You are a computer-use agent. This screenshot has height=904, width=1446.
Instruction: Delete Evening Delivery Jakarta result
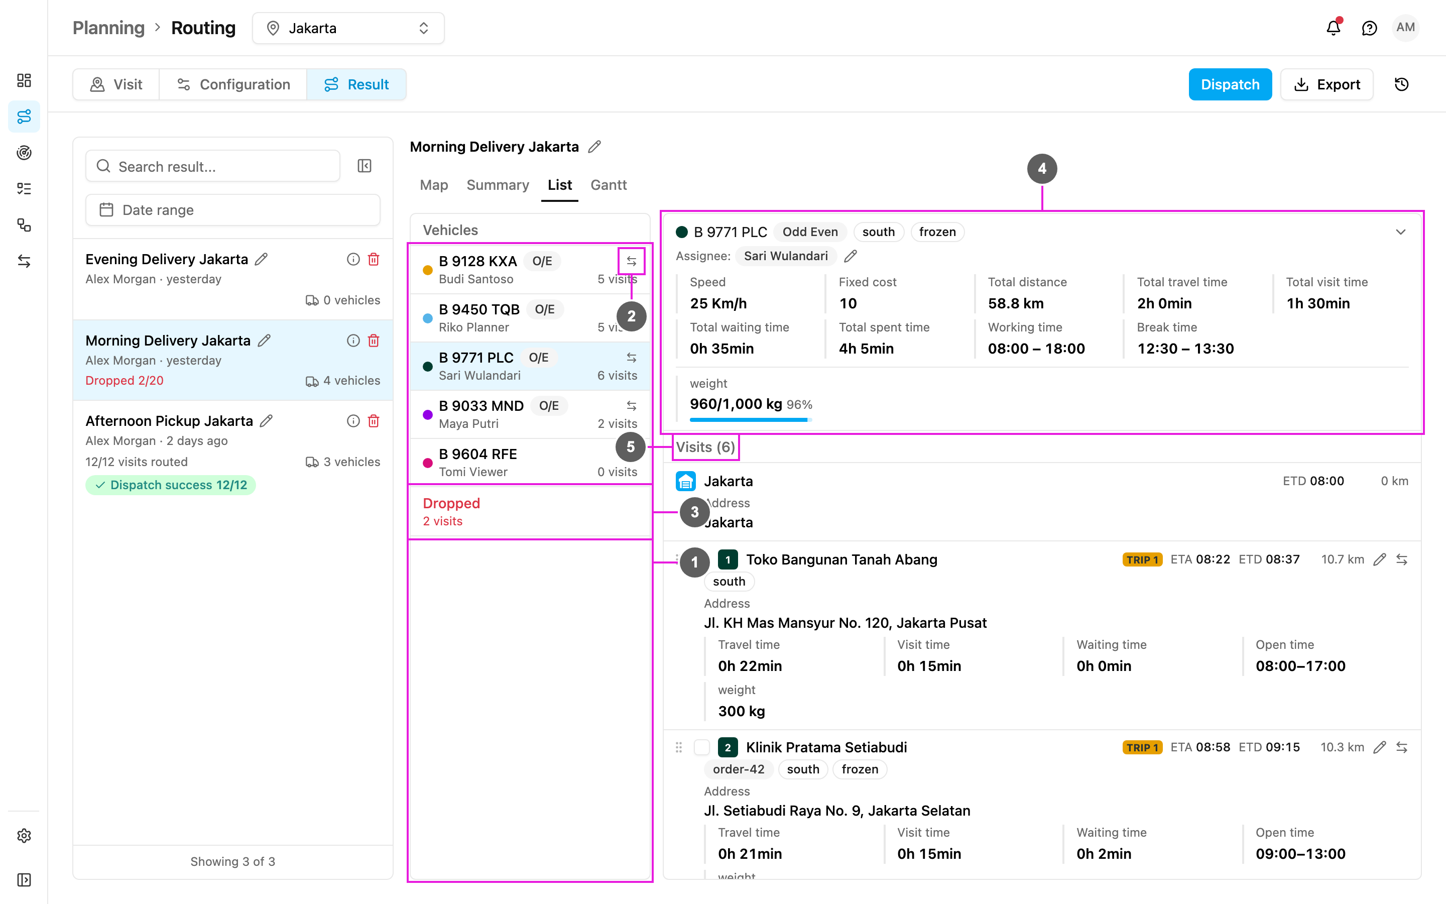tap(374, 259)
